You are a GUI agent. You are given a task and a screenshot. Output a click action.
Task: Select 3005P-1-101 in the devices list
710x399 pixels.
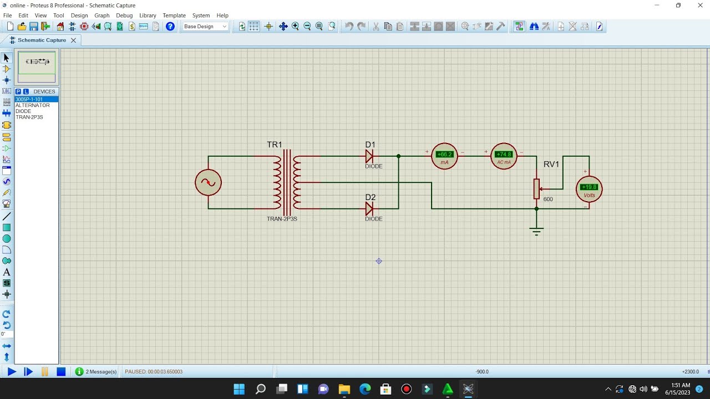coord(36,99)
